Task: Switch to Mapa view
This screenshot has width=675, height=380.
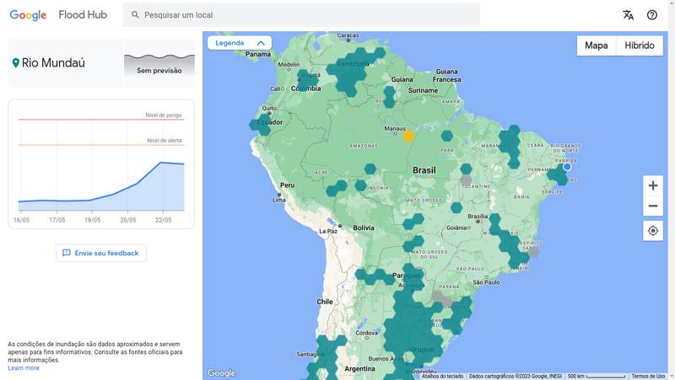Action: pyautogui.click(x=597, y=45)
